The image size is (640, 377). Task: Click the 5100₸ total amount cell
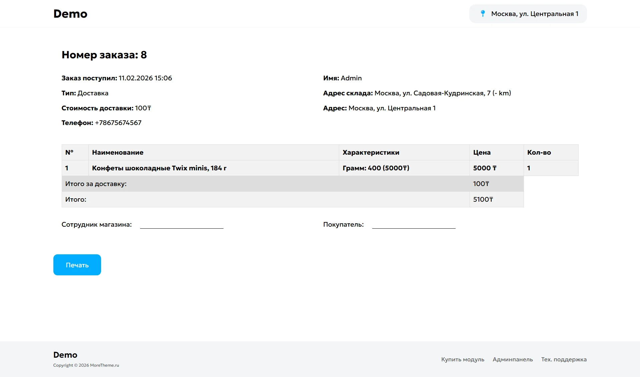(483, 199)
